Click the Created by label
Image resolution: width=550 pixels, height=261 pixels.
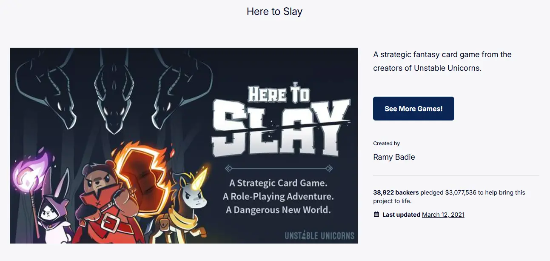(386, 143)
